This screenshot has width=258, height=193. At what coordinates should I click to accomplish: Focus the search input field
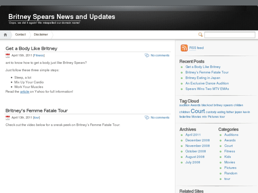pyautogui.click(x=230, y=35)
